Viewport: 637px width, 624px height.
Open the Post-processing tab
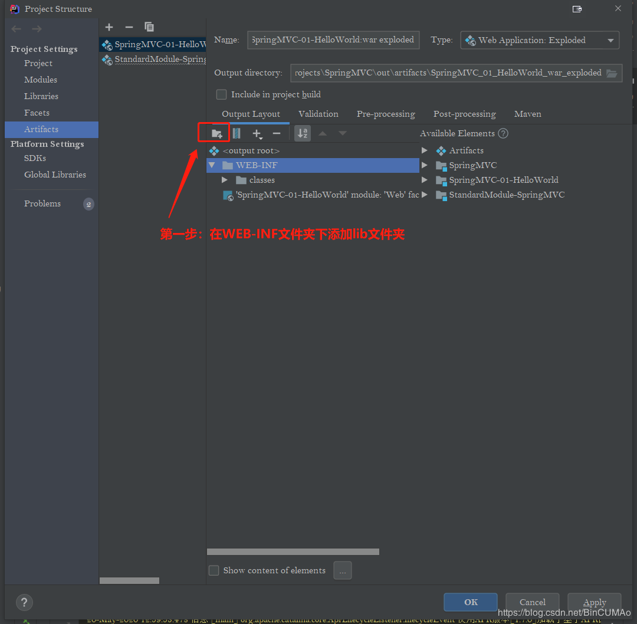coord(464,114)
